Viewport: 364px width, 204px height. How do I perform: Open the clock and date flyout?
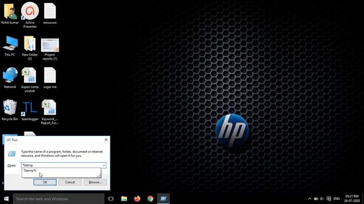point(351,199)
